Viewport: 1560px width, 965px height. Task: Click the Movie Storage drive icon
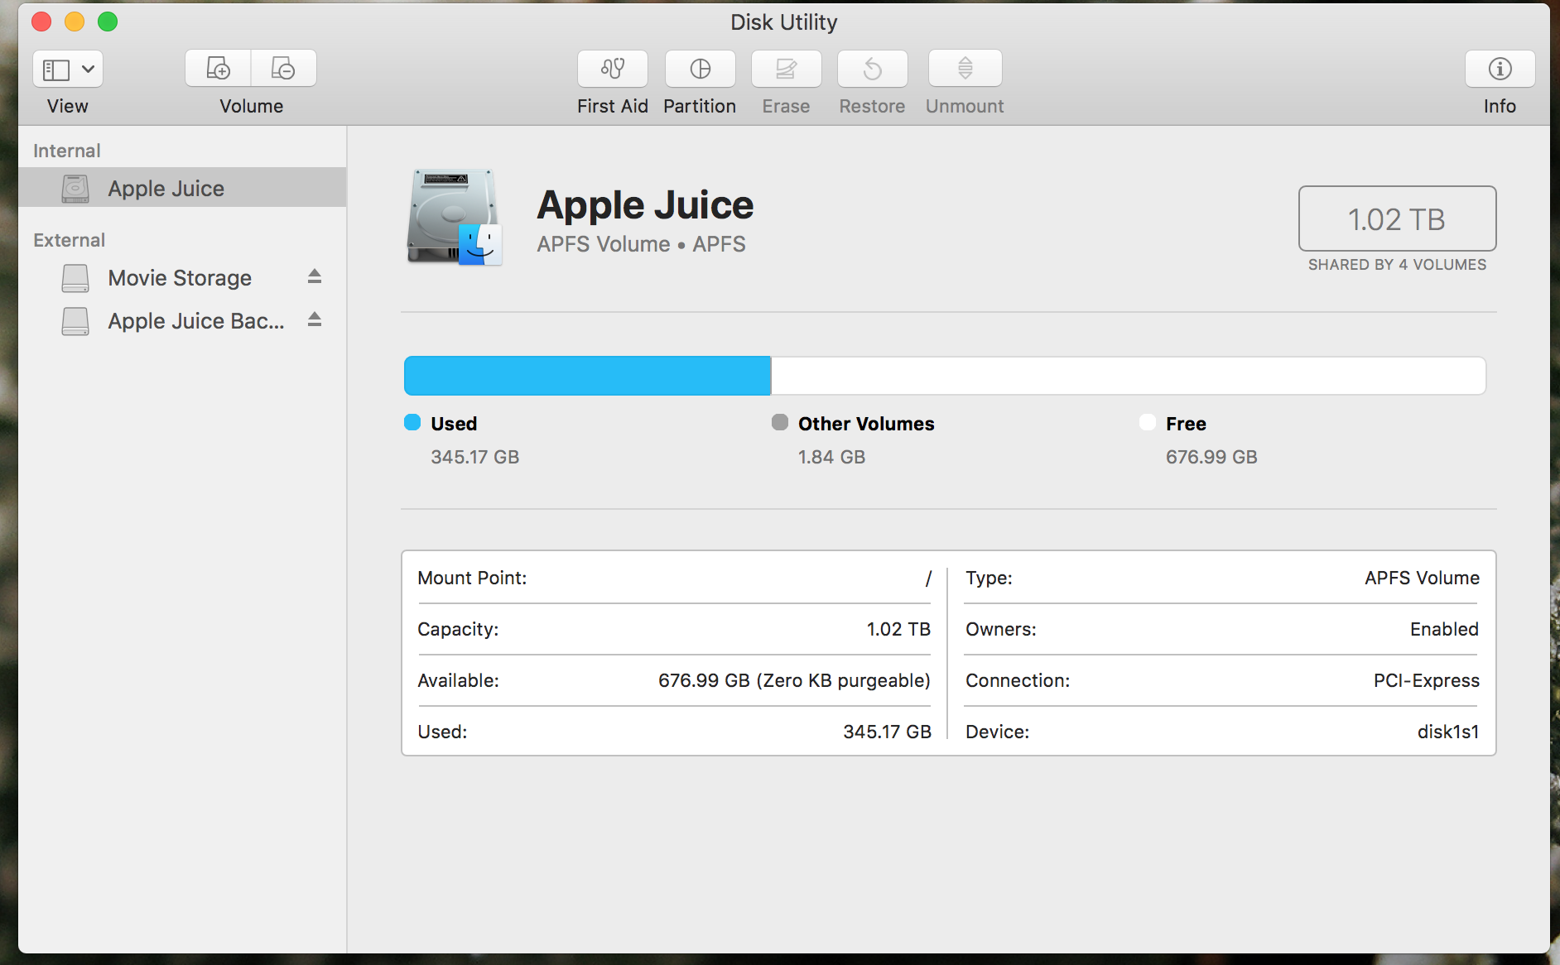(x=75, y=278)
